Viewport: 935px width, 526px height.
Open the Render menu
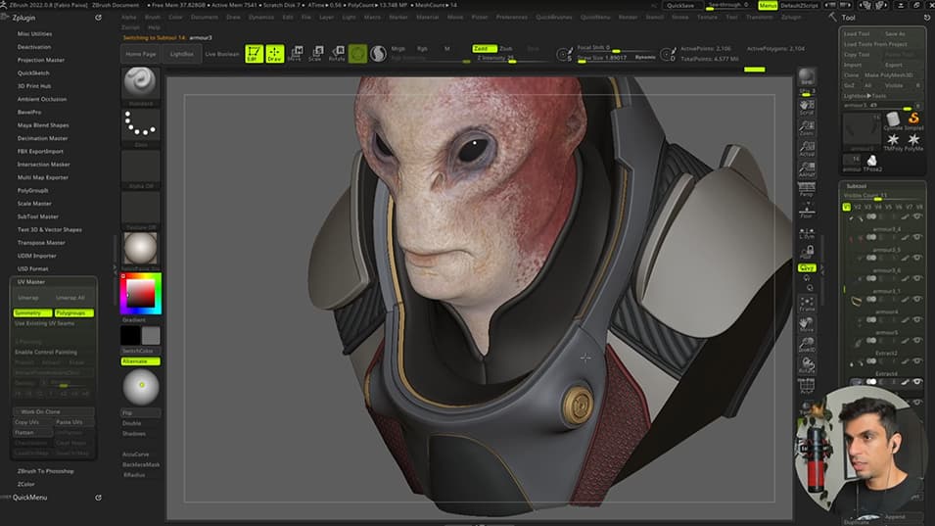(x=628, y=18)
